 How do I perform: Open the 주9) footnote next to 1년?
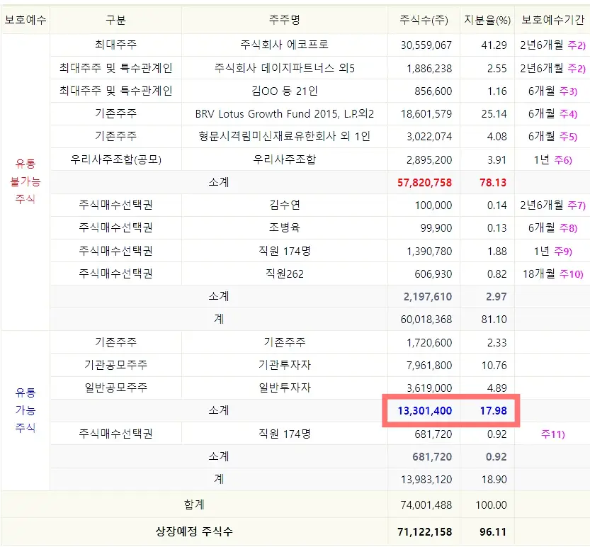563,251
